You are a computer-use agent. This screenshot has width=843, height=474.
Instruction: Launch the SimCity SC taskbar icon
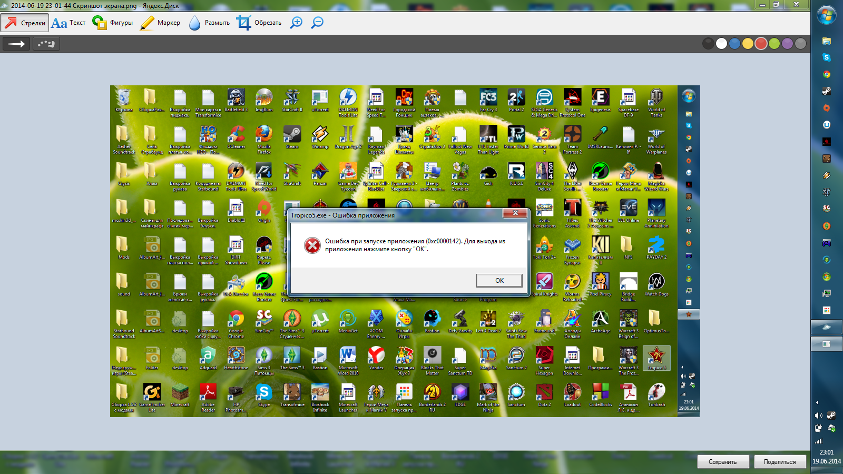click(827, 209)
